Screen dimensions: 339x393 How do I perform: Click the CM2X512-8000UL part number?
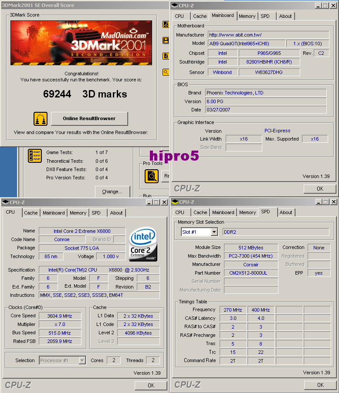[x=251, y=273]
